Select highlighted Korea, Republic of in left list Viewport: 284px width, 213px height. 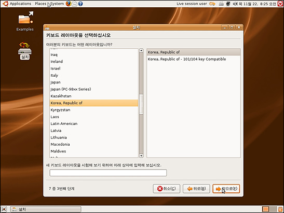click(x=94, y=103)
